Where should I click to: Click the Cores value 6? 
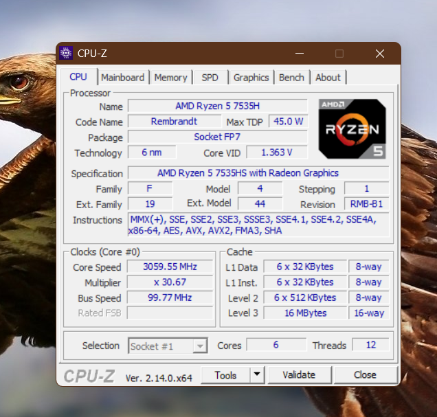[x=276, y=345]
